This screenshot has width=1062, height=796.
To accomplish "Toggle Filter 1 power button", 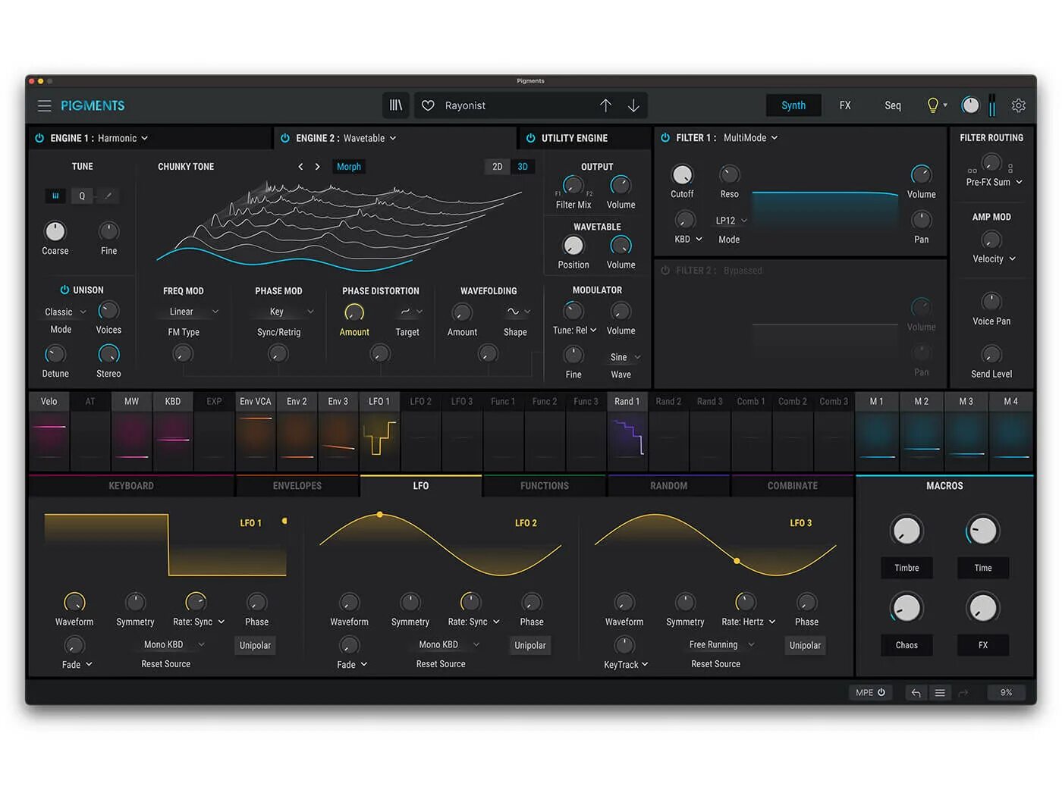I will 665,137.
